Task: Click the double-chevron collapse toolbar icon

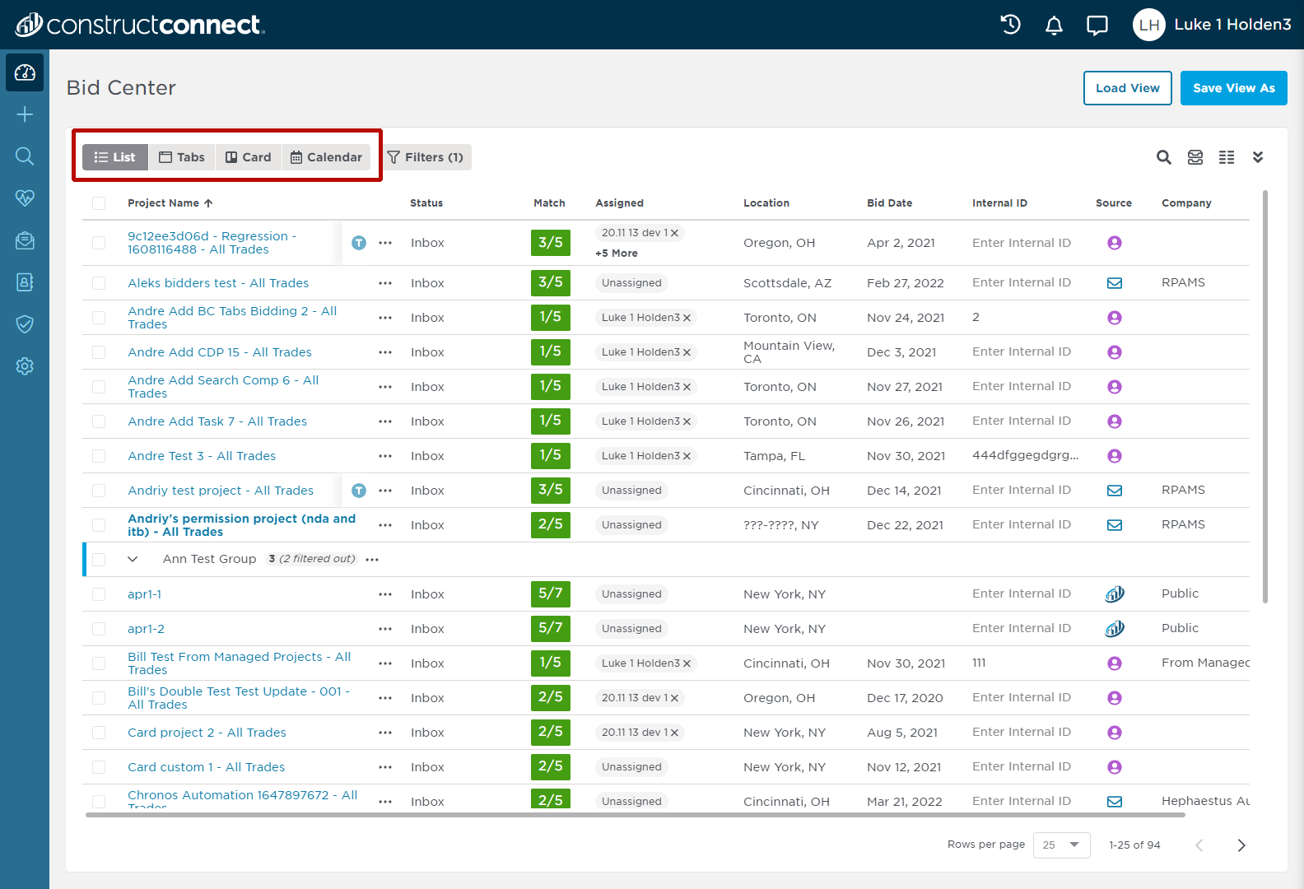Action: 1258,157
